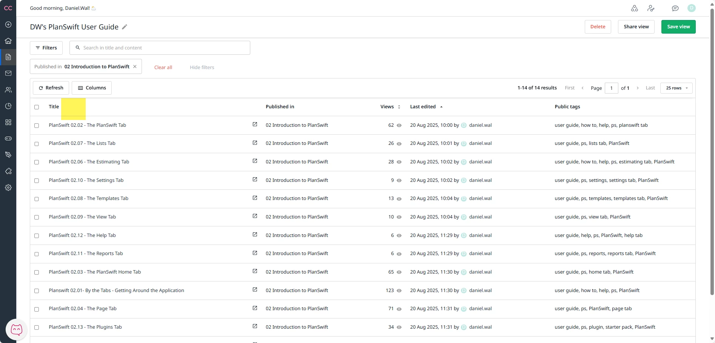Viewport: 715px width, 343px height.
Task: Open the chatbot mascot icon at bottom left
Action: (x=16, y=330)
